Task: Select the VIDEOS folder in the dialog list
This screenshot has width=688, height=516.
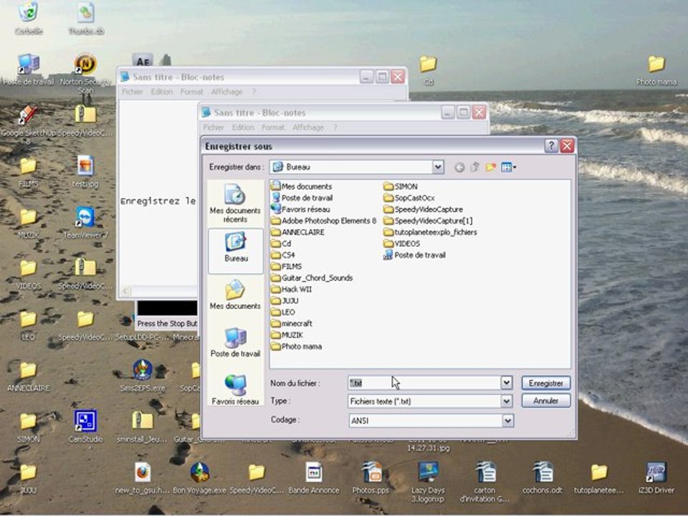Action: (x=402, y=244)
